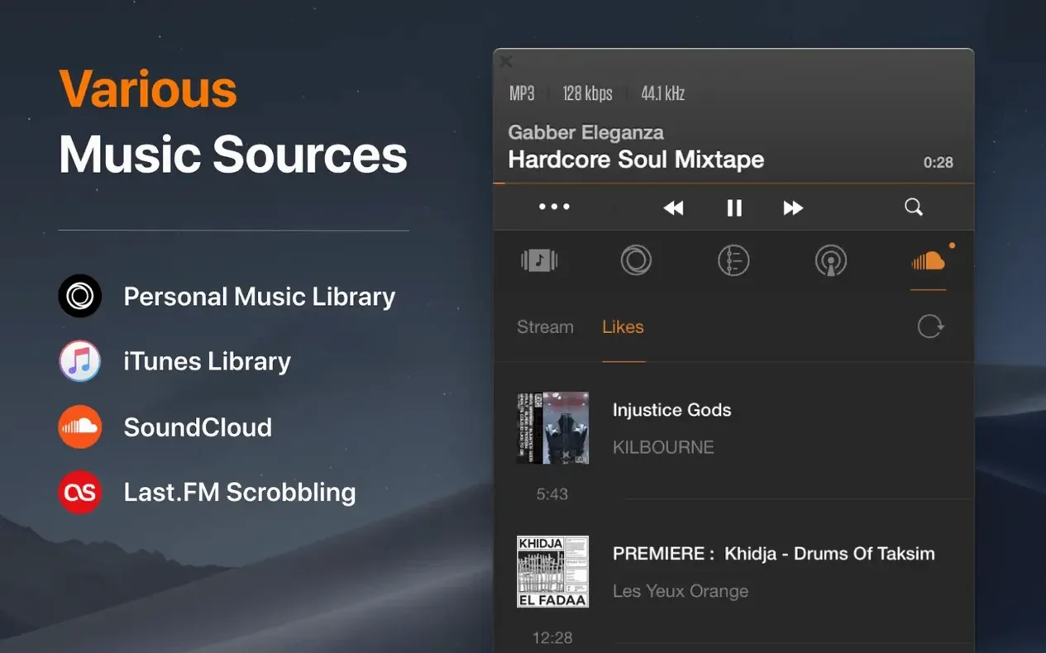
Task: Skip back with the rewind button
Action: click(x=674, y=207)
